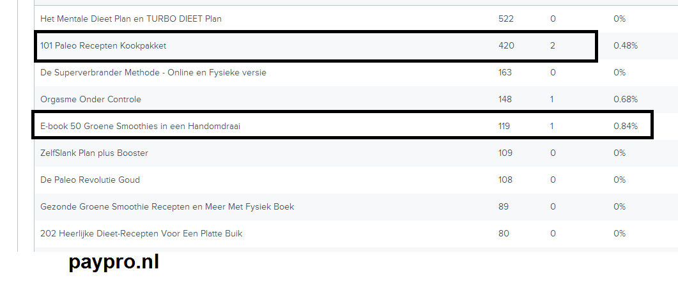Viewport: 678px width, 285px height.
Task: Click the 0.68% conversion value
Action: coord(625,100)
